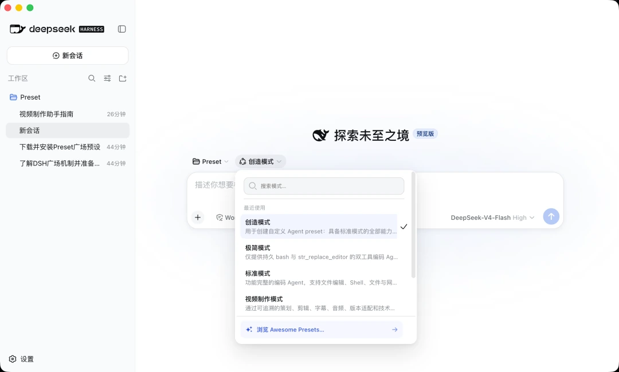Send message with the arrow button
The height and width of the screenshot is (372, 619).
click(x=551, y=216)
